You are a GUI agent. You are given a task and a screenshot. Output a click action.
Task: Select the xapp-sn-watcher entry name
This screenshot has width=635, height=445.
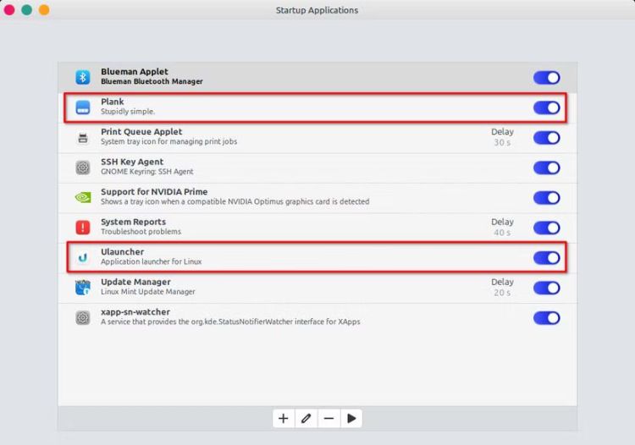pyautogui.click(x=135, y=312)
